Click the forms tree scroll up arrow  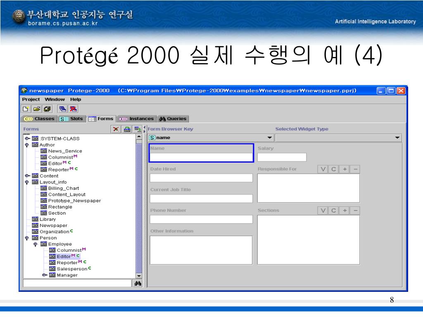pos(139,137)
